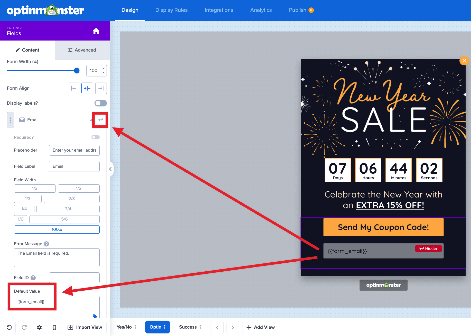Image resolution: width=471 pixels, height=336 pixels.
Task: Click the Import View button
Action: click(84, 327)
